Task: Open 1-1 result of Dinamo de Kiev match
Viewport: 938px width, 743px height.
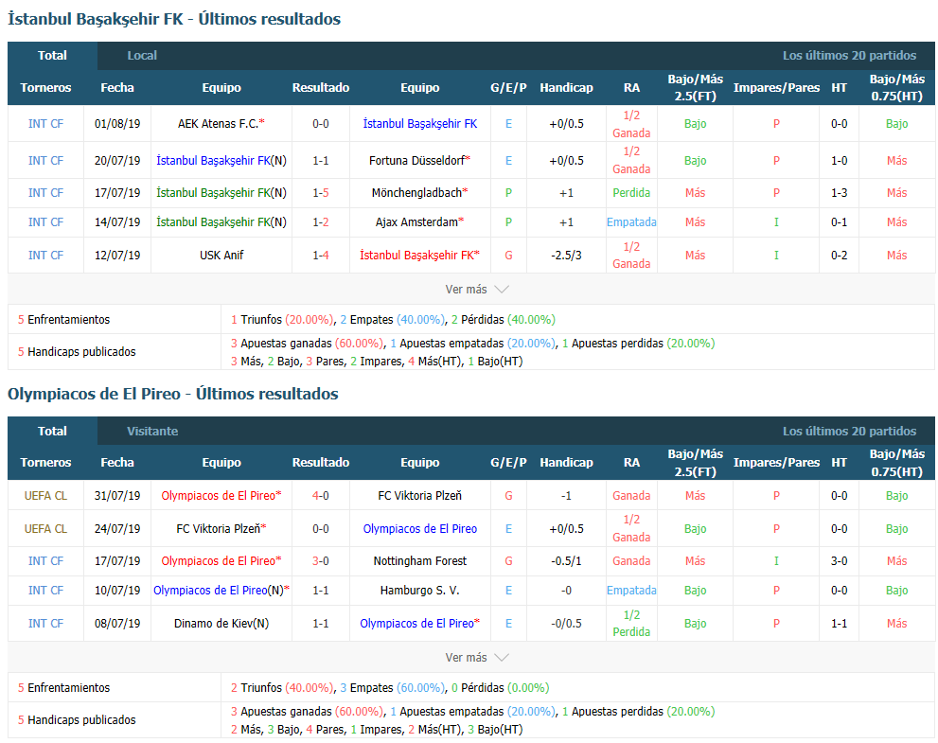Action: point(321,624)
